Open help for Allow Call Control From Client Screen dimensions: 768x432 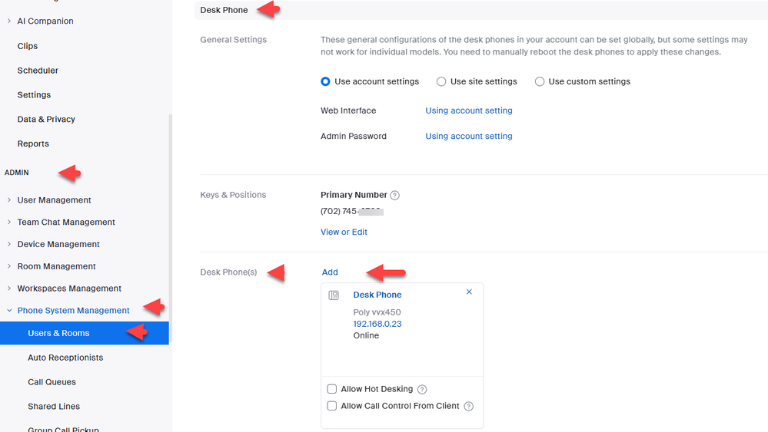click(x=469, y=407)
